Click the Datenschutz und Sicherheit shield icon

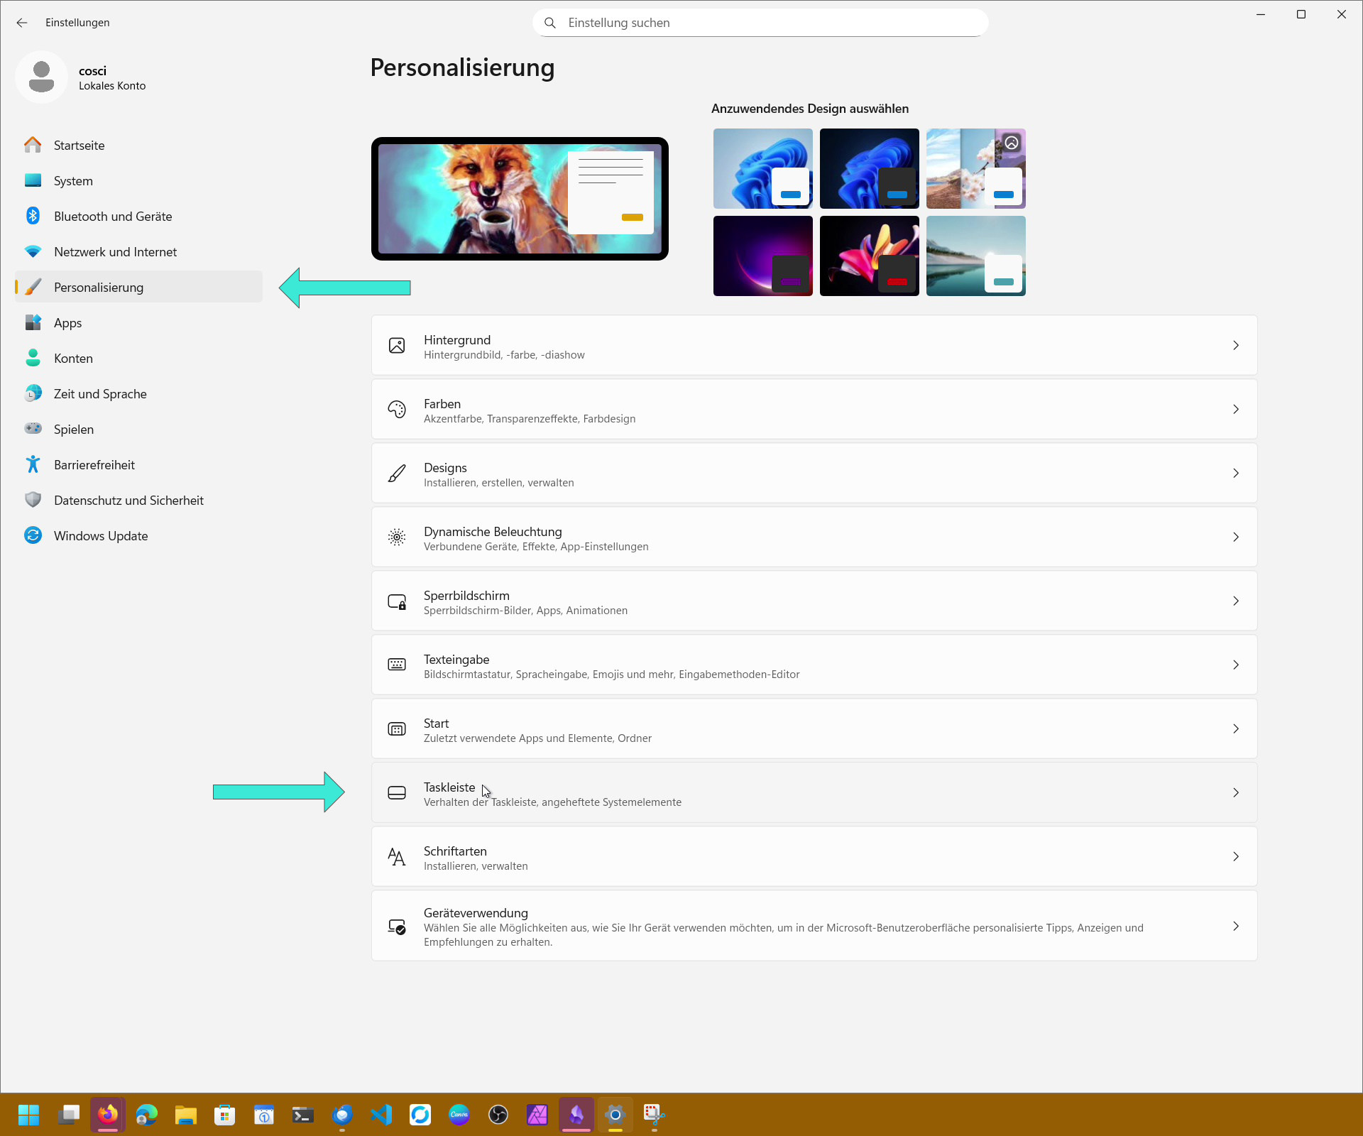[33, 500]
